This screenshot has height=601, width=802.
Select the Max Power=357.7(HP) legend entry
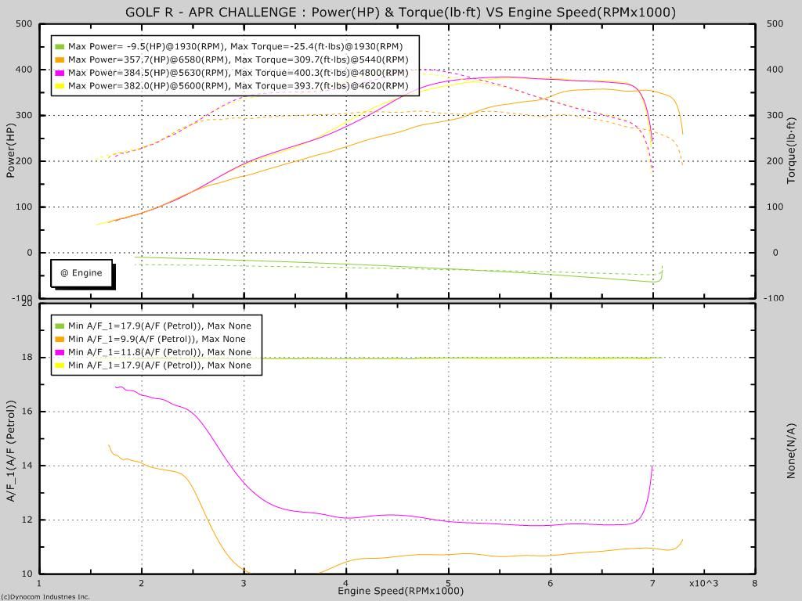click(238, 59)
